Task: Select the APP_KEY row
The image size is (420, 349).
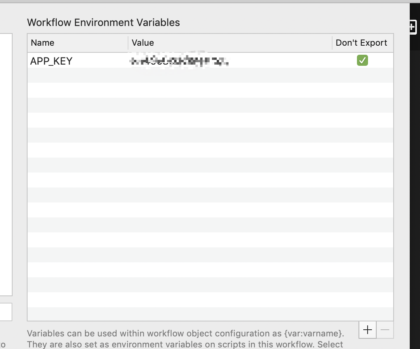Action: [x=197, y=61]
